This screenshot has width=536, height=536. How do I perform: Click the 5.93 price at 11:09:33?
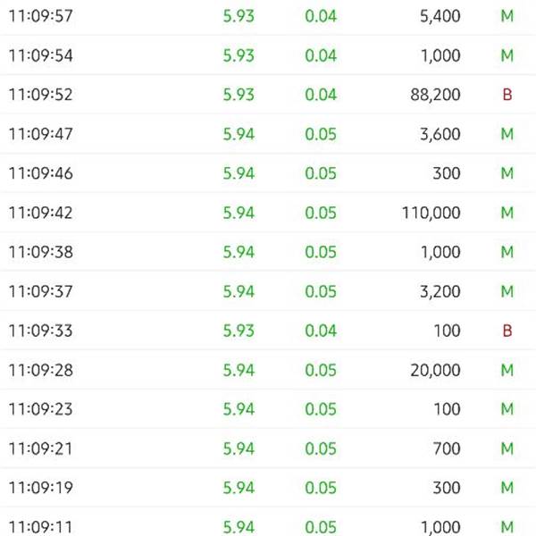[x=239, y=331]
